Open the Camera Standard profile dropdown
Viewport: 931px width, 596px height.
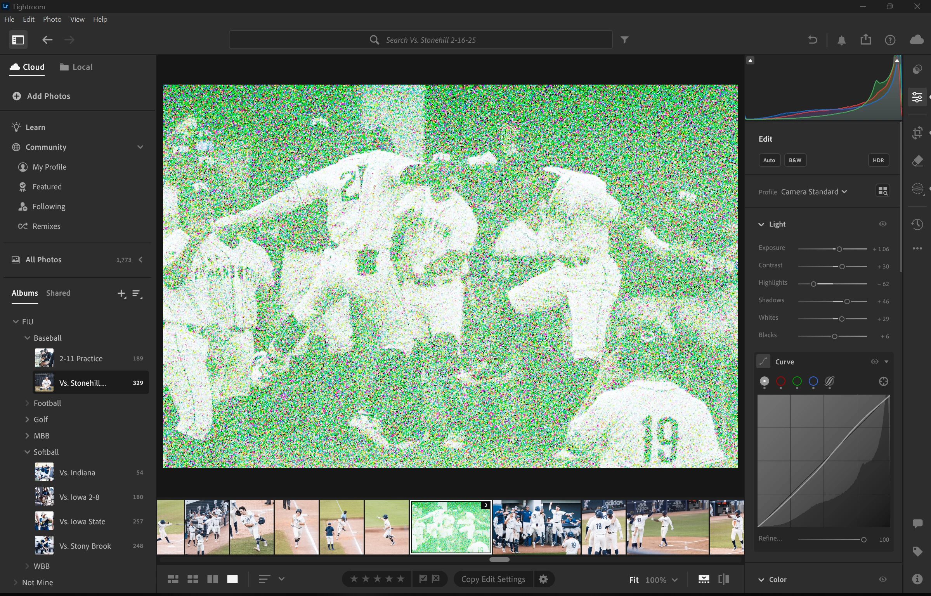814,192
